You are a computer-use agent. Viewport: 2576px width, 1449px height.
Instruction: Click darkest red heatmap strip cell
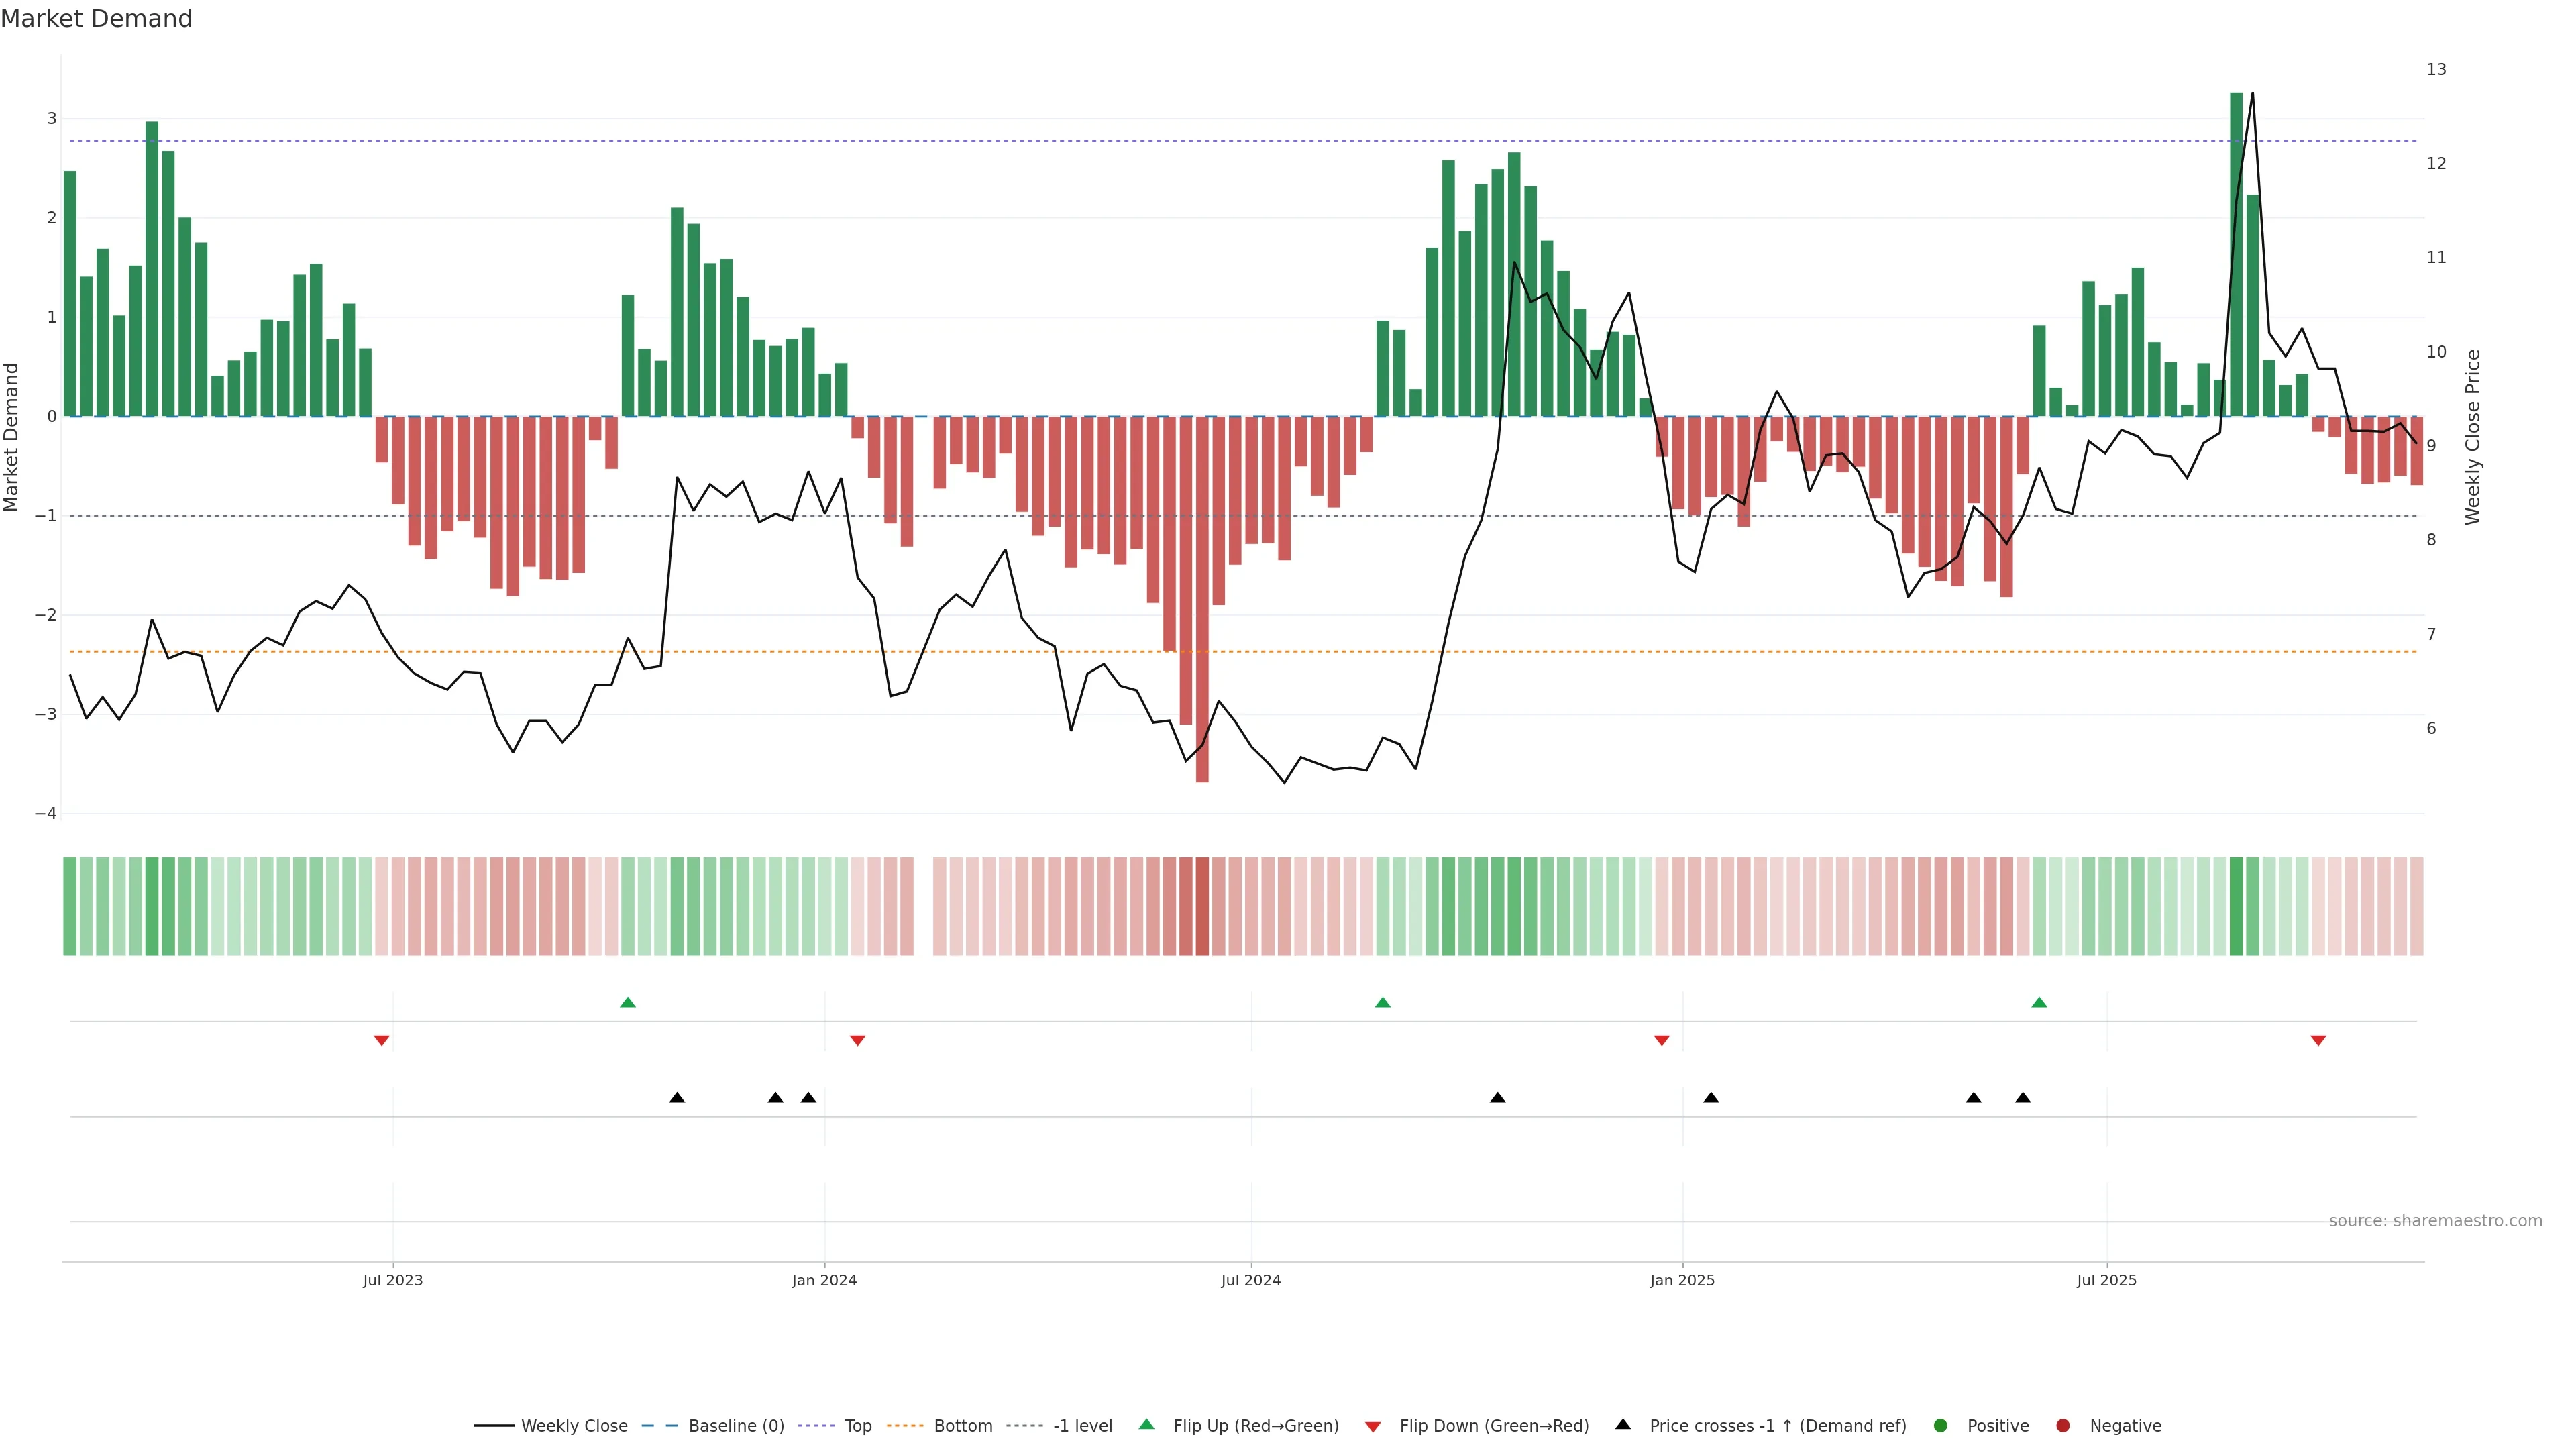pyautogui.click(x=1202, y=906)
